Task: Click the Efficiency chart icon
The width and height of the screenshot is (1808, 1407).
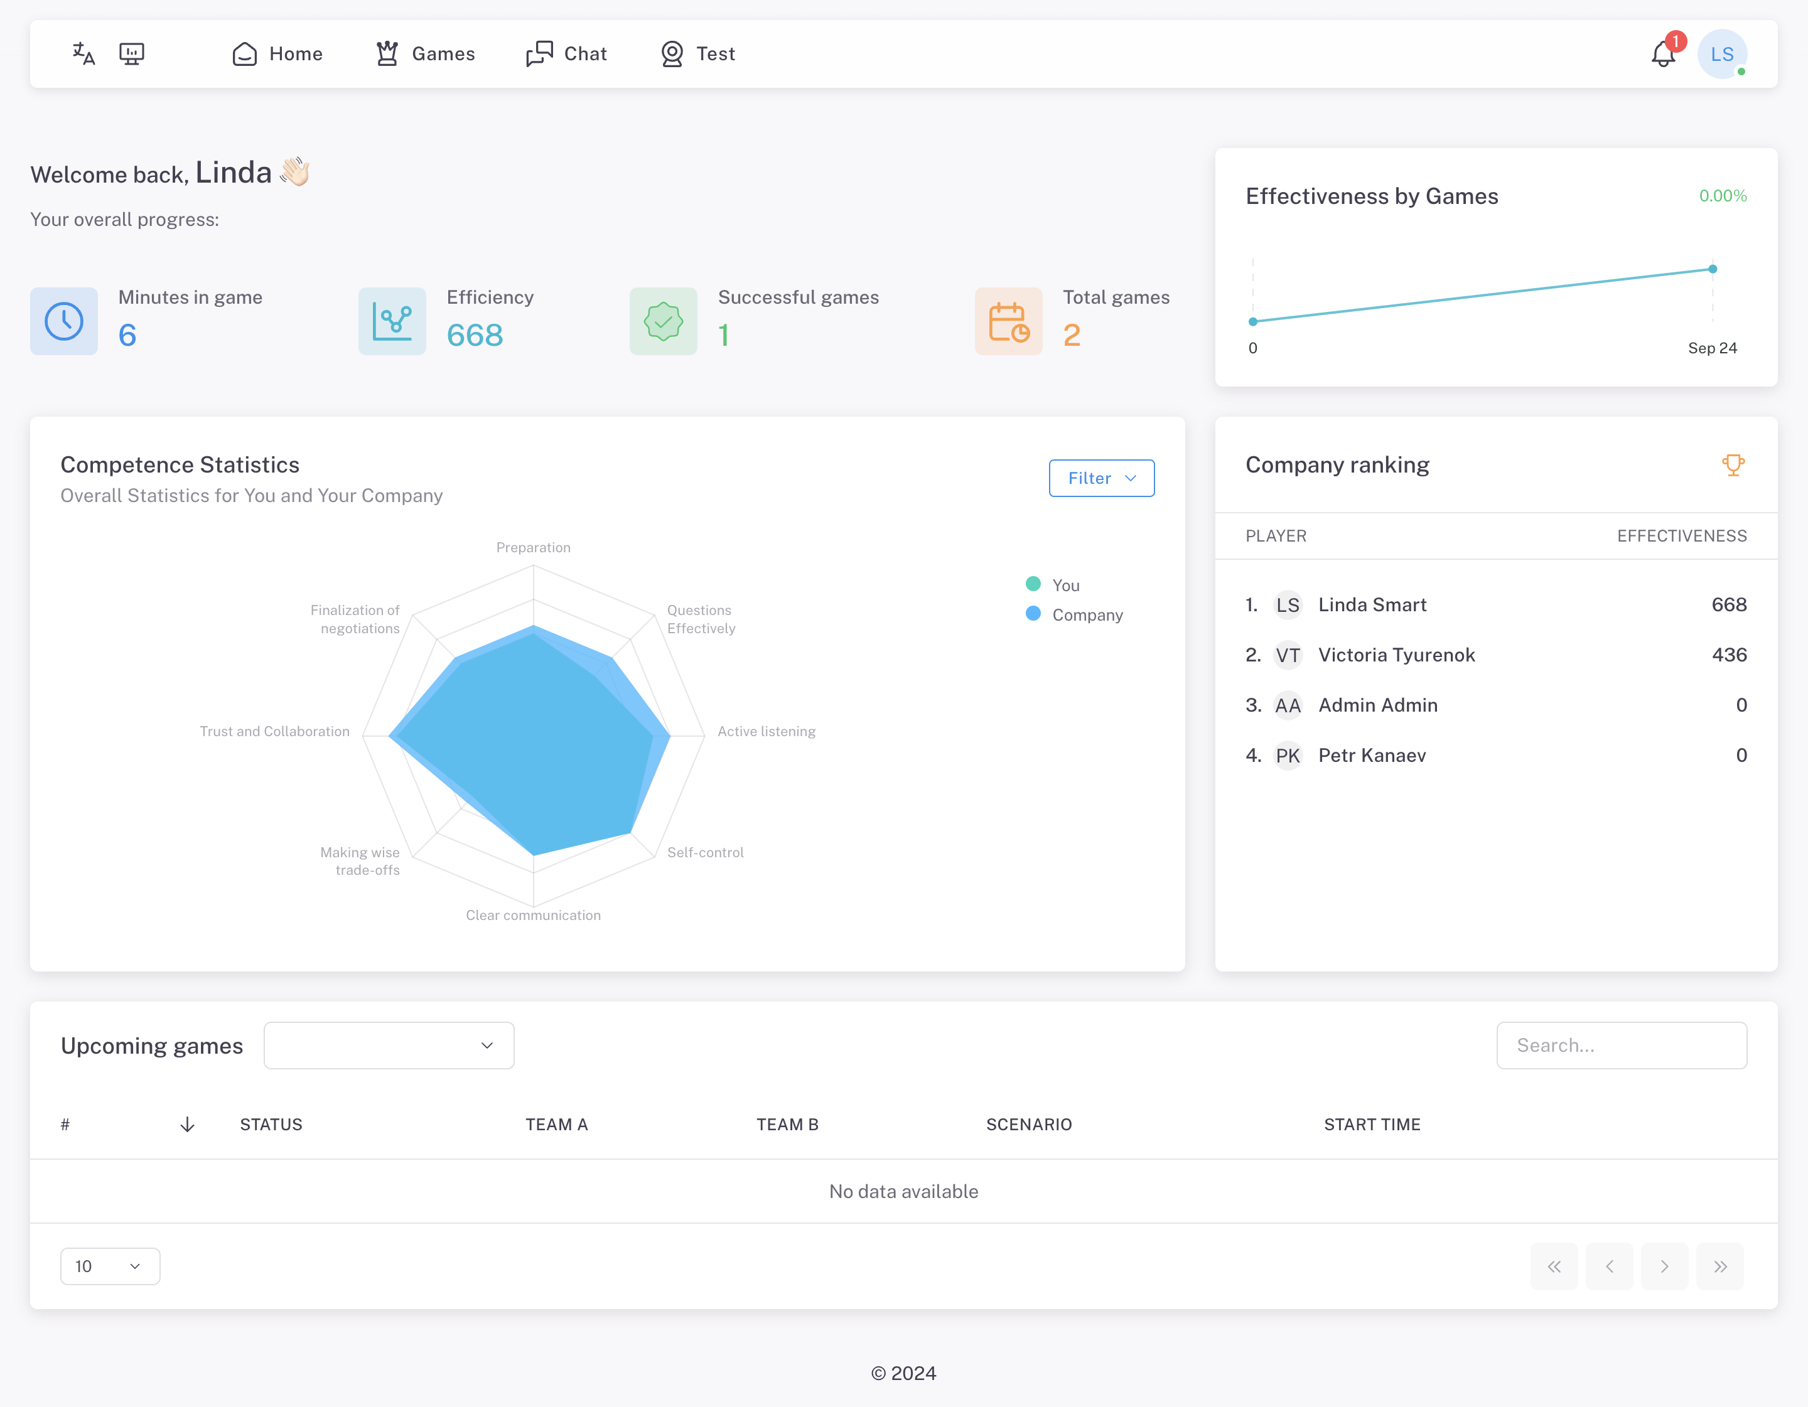Action: pyautogui.click(x=392, y=321)
